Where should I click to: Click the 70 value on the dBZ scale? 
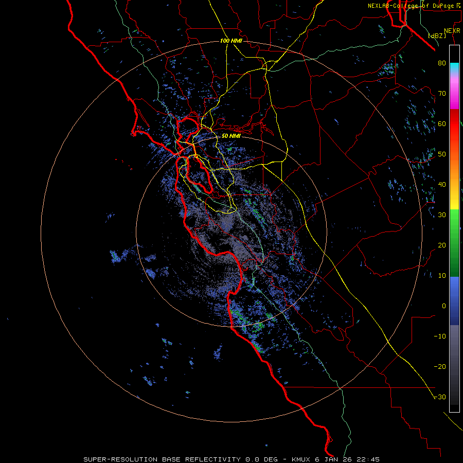[442, 93]
